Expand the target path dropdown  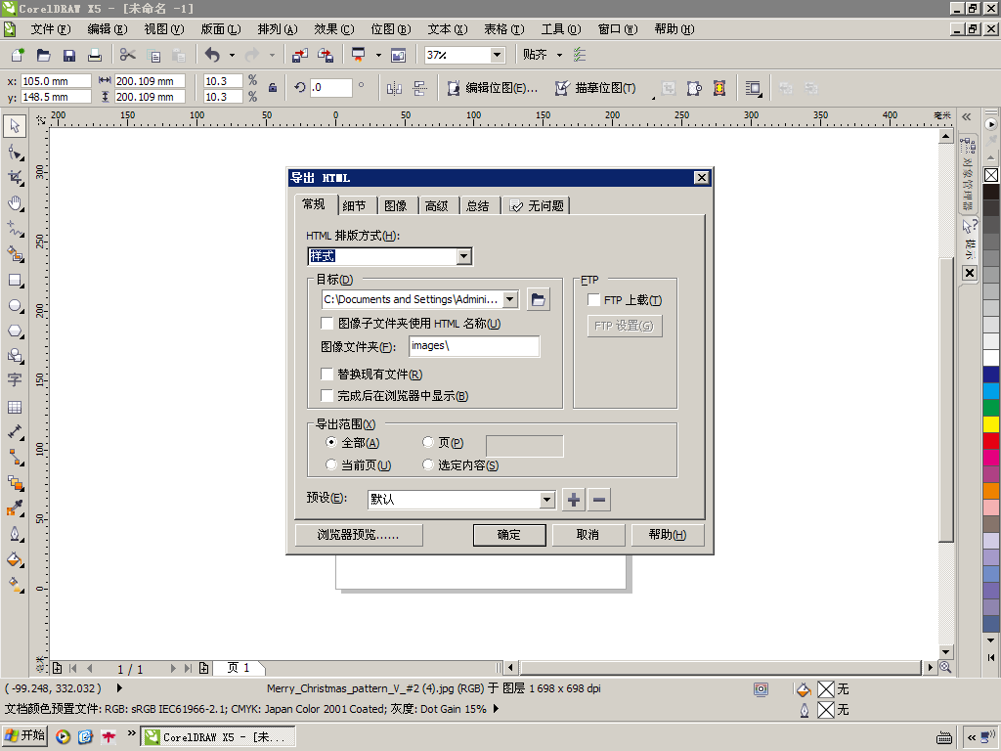(509, 299)
